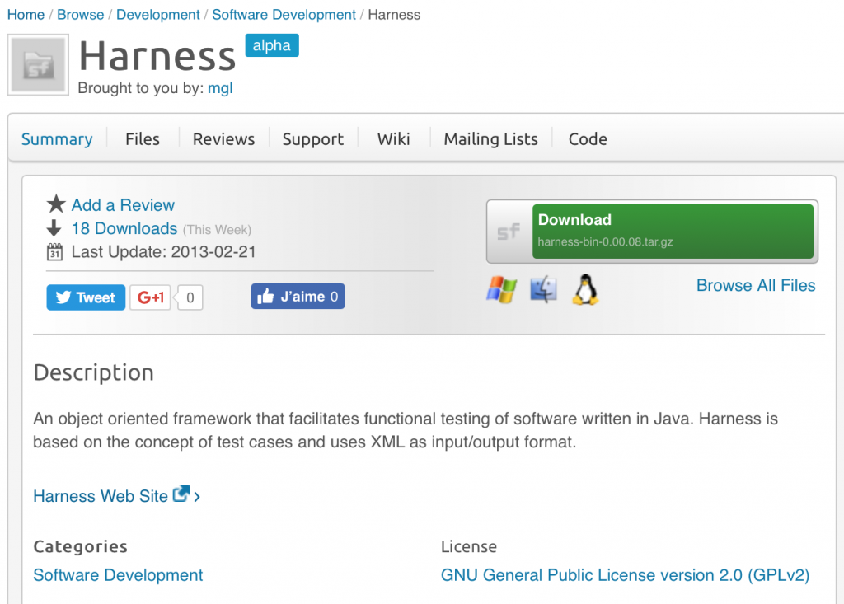Click the Tweet button

point(85,297)
